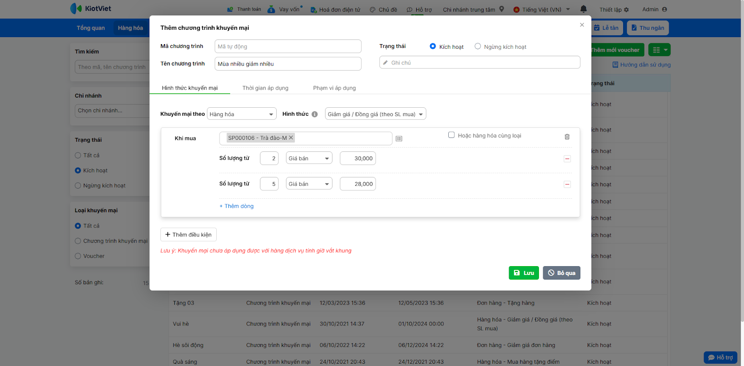Switch to the Phạm vi áp dụng tab
The height and width of the screenshot is (366, 744).
point(334,88)
